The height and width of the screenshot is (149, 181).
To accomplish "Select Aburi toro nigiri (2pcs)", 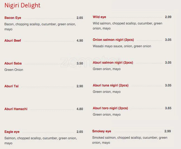I will [110, 108].
